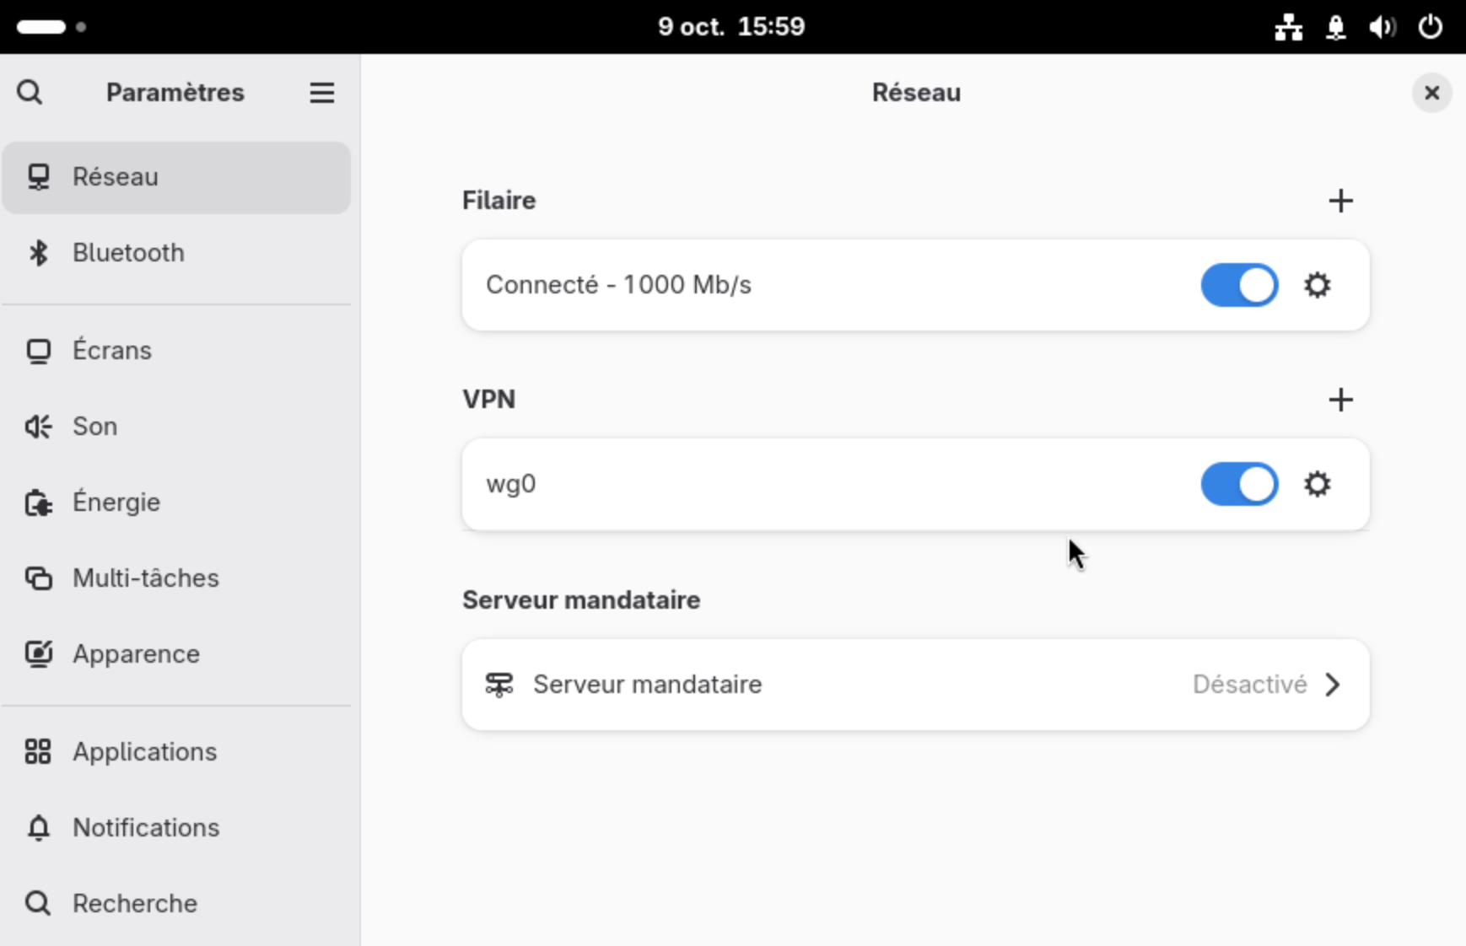This screenshot has width=1466, height=946.
Task: Click the volume icon in top bar
Action: (1382, 27)
